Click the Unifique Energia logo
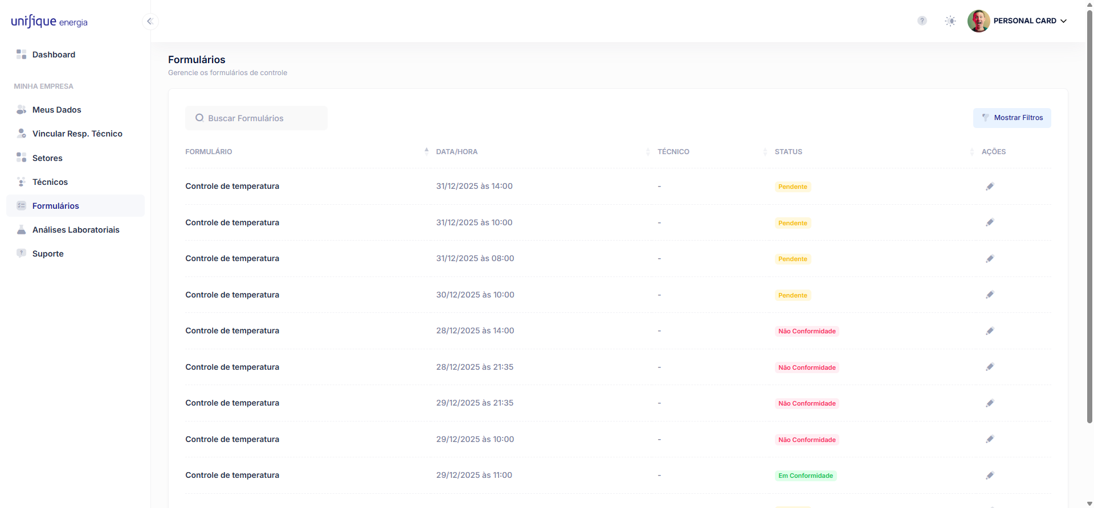The width and height of the screenshot is (1094, 508). tap(50, 22)
